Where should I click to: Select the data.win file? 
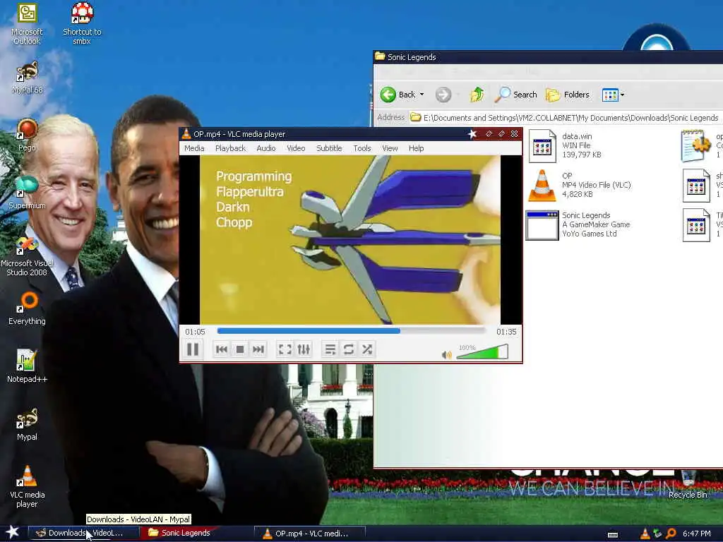coord(566,145)
